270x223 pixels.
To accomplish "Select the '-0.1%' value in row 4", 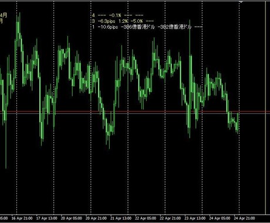I will click(115, 15).
